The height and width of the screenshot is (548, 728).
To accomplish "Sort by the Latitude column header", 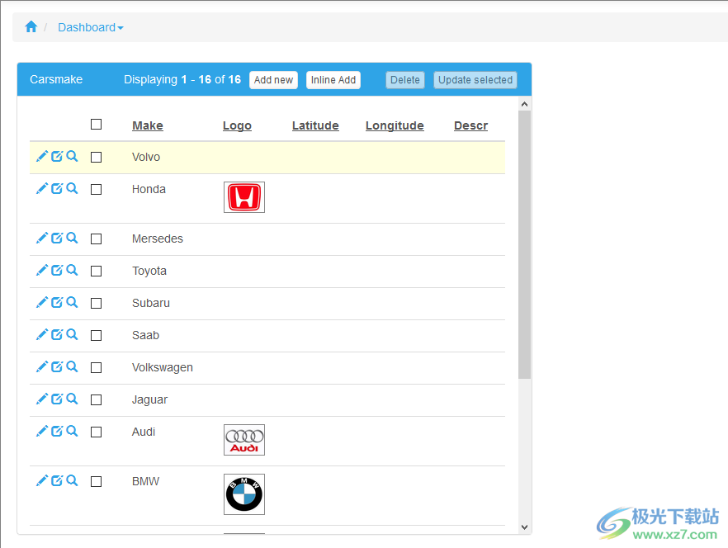I will coord(315,125).
